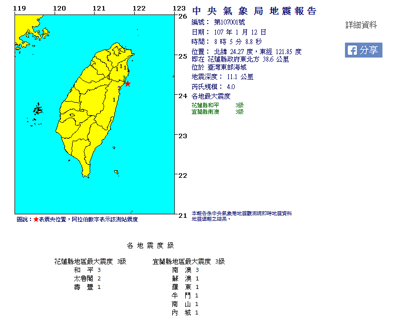The image size is (401, 323).
Task: Open the 詳細資料 link
Action: [x=361, y=25]
